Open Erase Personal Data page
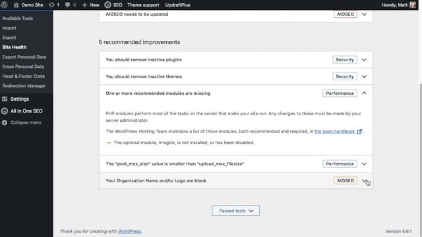Image resolution: width=422 pixels, height=237 pixels. click(23, 66)
